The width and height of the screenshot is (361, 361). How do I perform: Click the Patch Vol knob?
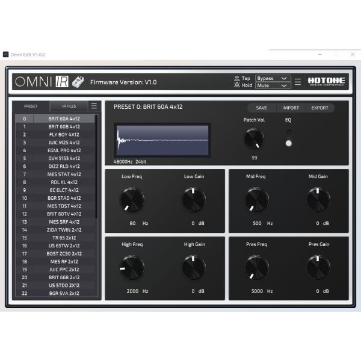254,138
